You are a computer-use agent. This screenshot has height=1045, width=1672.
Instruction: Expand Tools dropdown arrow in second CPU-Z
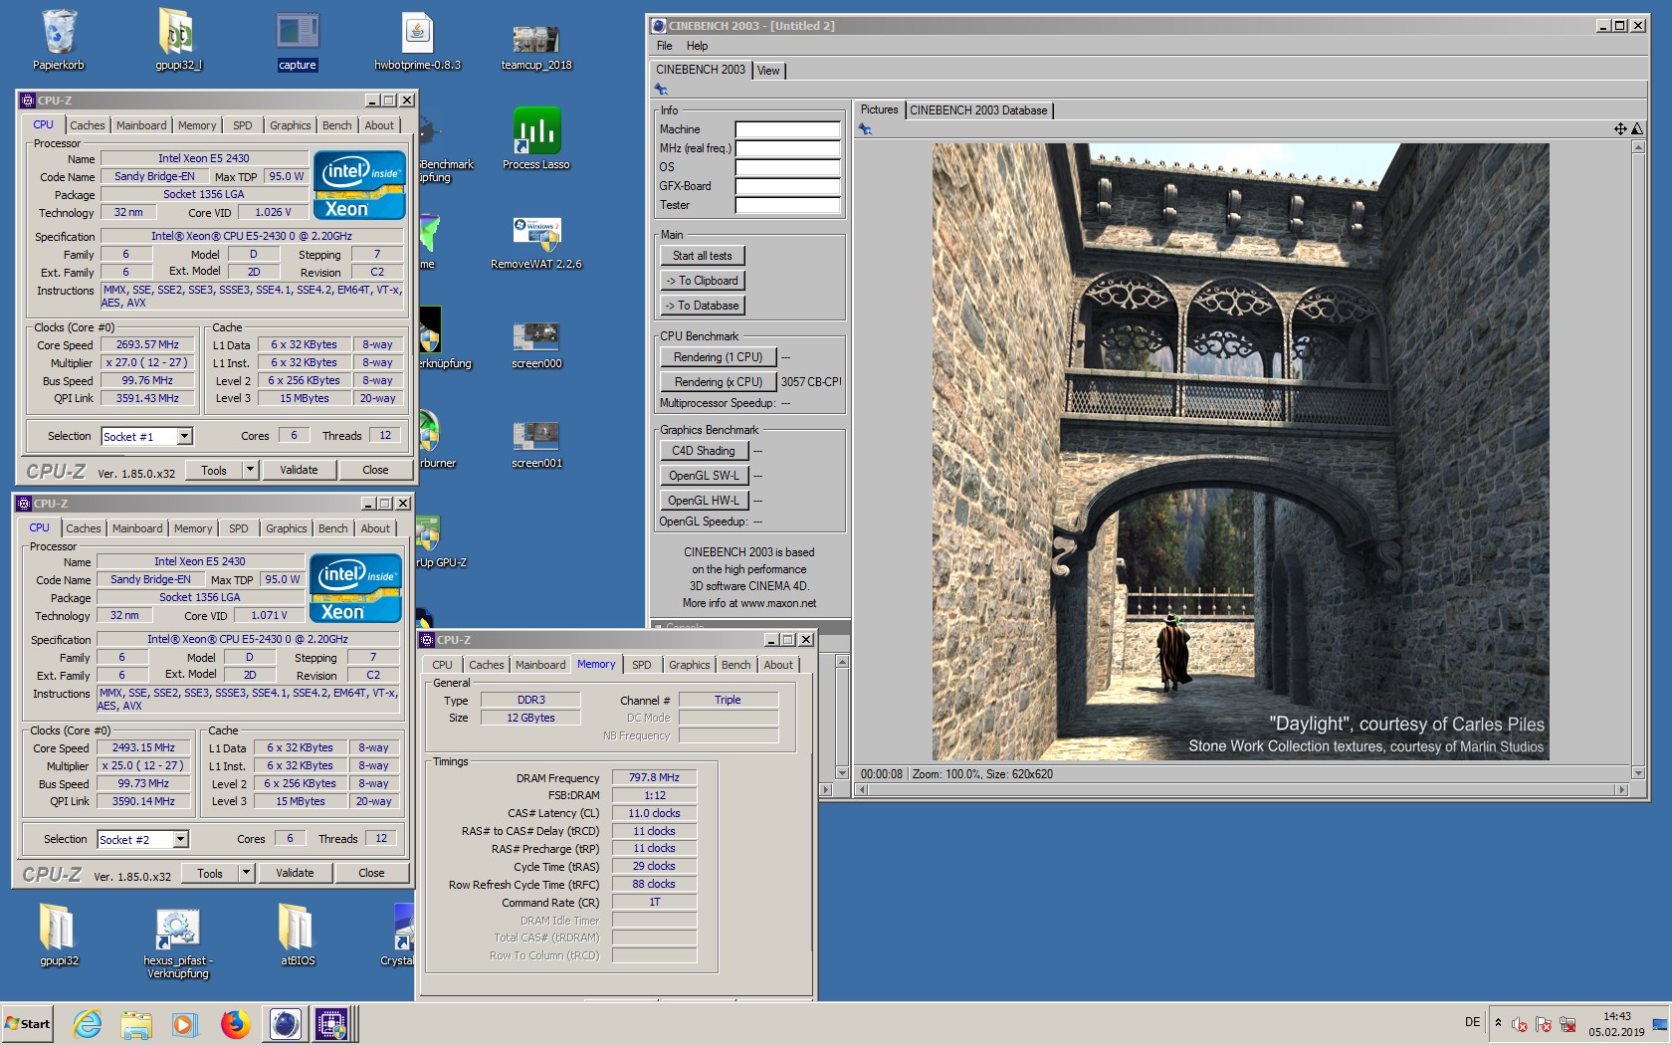coord(246,873)
